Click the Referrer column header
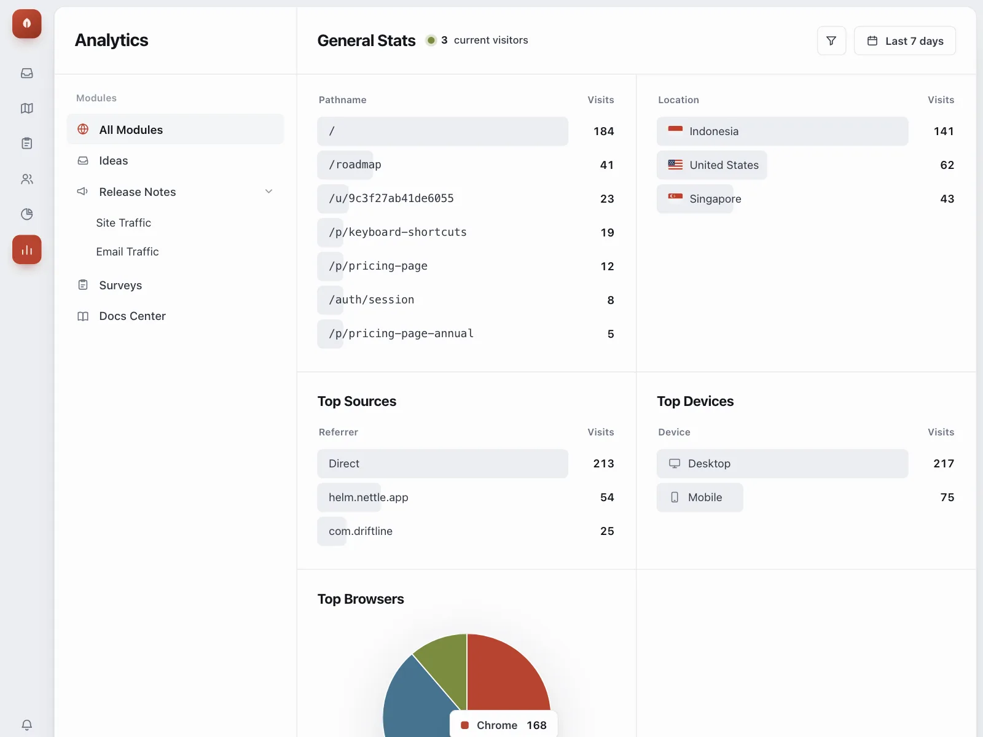The image size is (983, 737). point(339,432)
